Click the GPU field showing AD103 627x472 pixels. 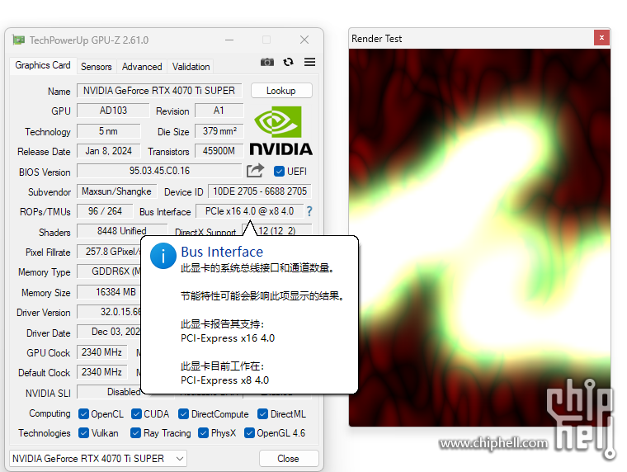click(113, 111)
